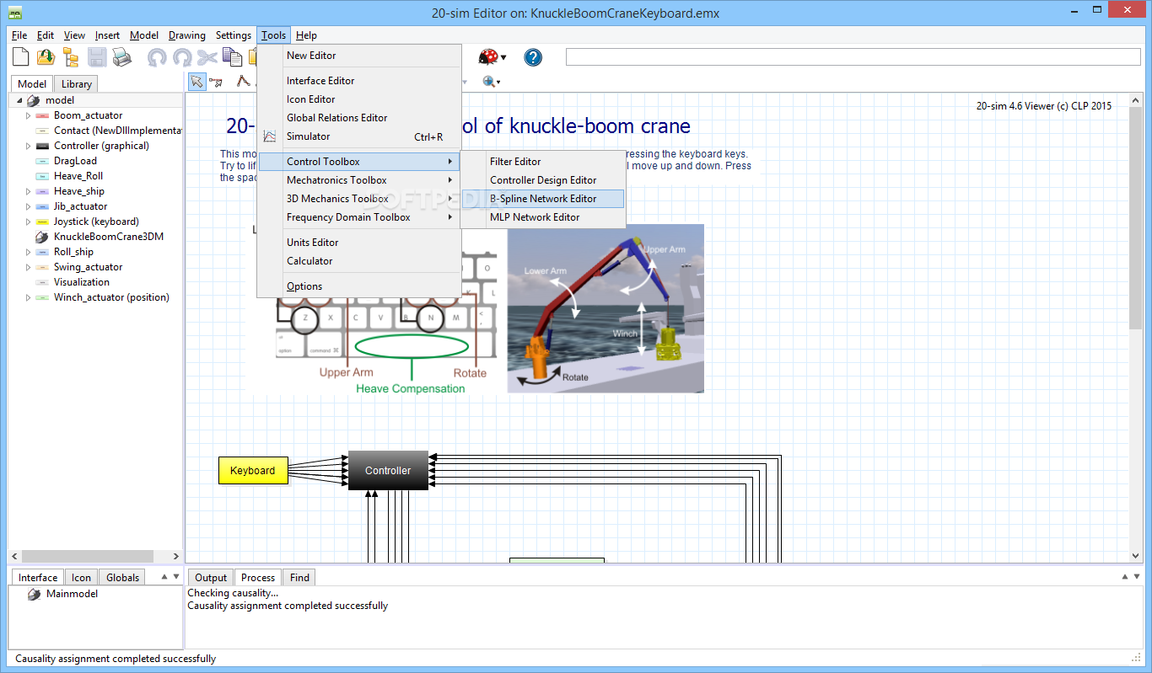
Task: Open the Settings menu
Action: [x=234, y=35]
